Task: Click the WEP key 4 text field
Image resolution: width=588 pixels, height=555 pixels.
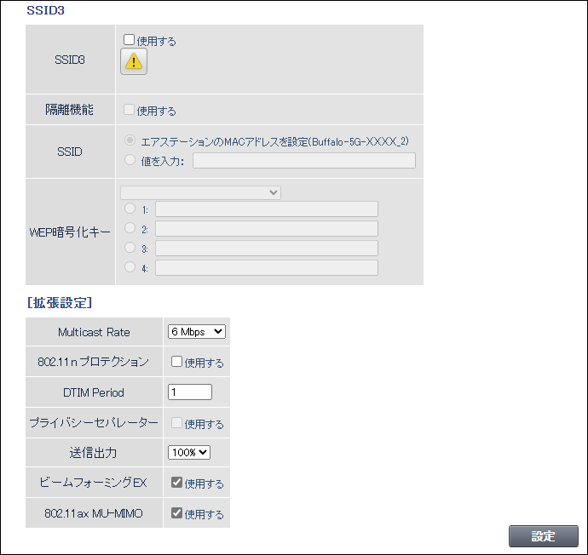Action: click(x=267, y=268)
